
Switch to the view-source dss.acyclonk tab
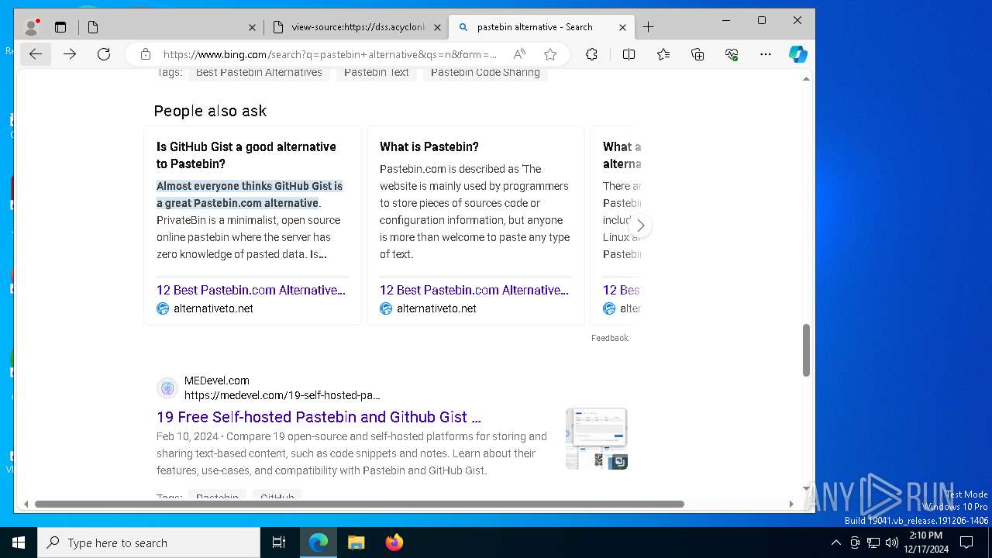coord(357,27)
